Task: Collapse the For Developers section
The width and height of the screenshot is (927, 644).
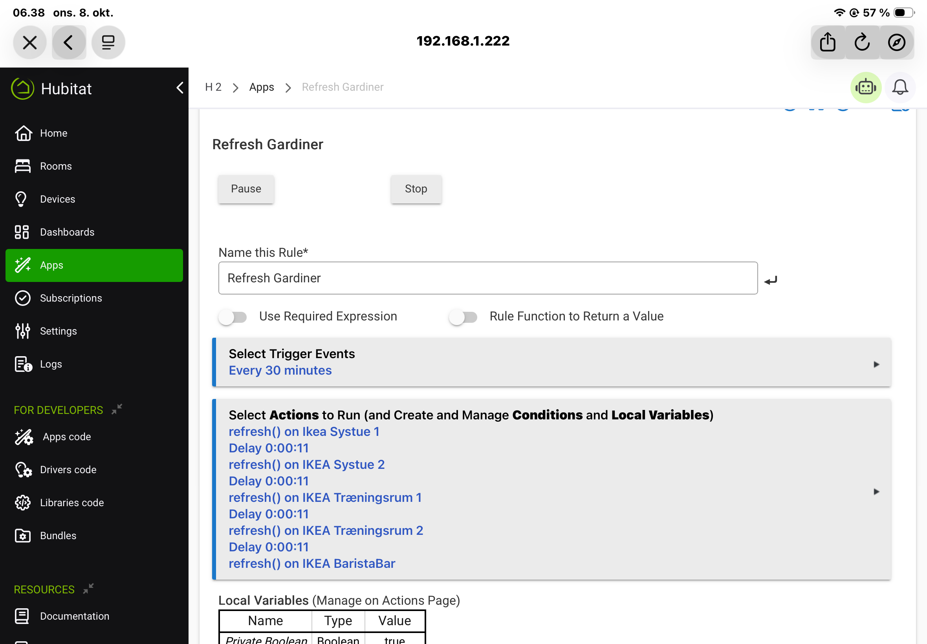Action: (x=117, y=410)
